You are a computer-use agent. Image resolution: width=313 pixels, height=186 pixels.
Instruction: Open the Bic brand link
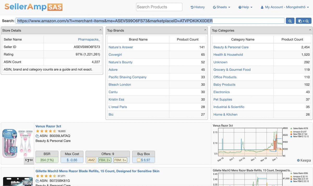111,115
